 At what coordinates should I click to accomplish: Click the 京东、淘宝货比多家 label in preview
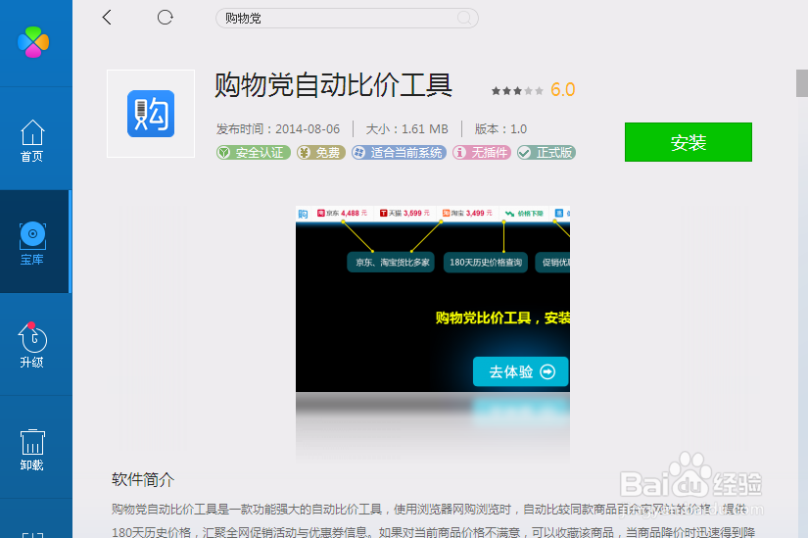tap(391, 262)
